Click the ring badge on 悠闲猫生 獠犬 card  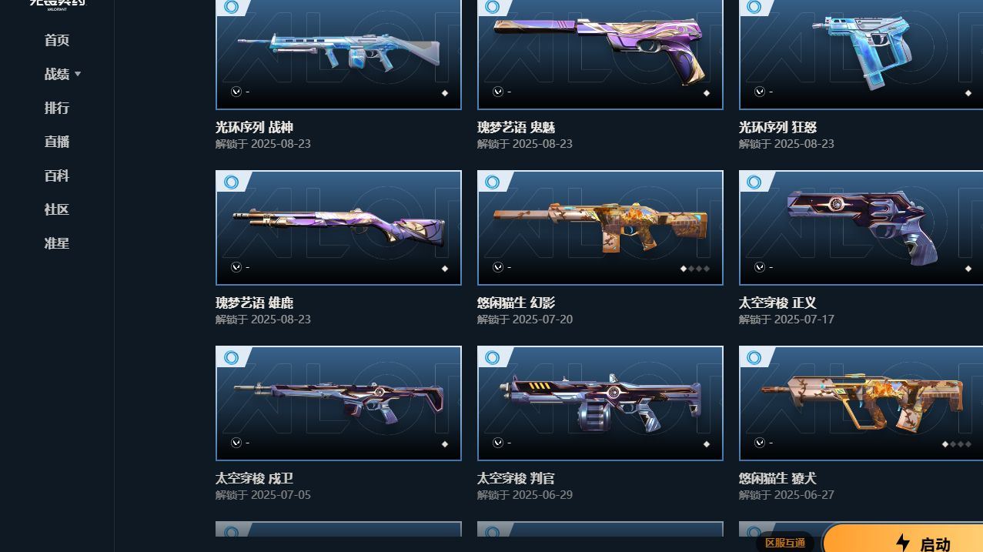(754, 358)
